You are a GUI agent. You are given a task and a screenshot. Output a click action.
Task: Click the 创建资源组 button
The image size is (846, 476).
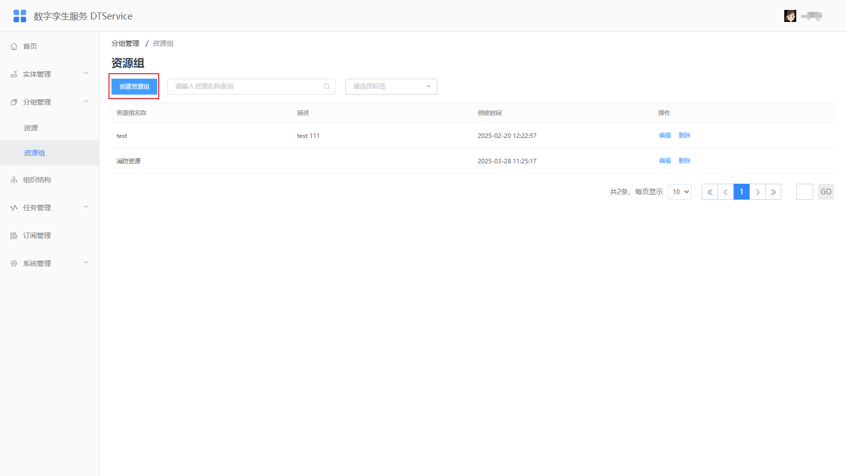tap(134, 87)
